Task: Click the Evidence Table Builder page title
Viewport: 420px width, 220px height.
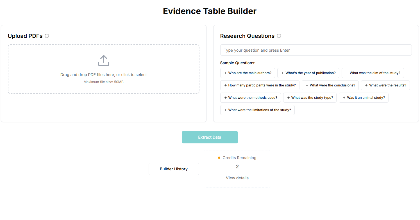Action: point(210,11)
